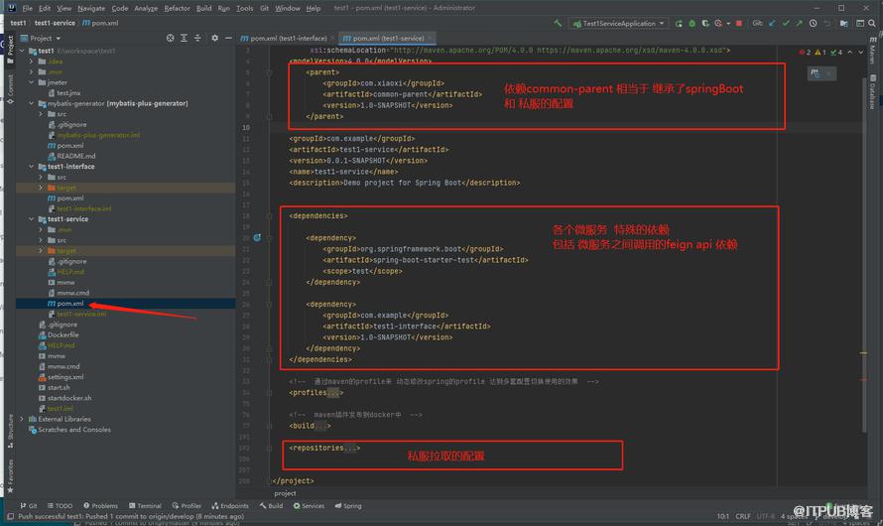Viewport: 883px width, 526px height.
Task: Click the green Git Commit checkmark
Action: tap(786, 23)
